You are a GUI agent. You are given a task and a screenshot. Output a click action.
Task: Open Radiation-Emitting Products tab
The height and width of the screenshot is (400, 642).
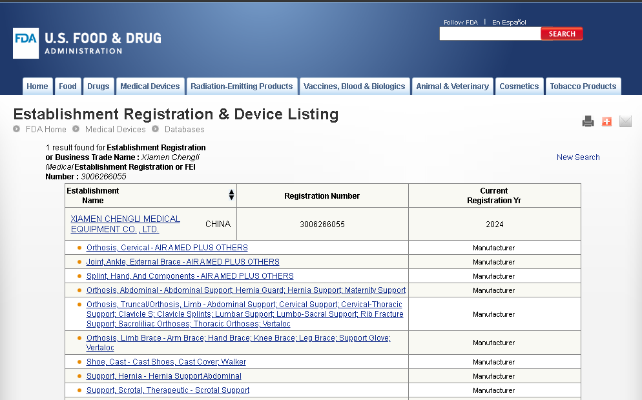tap(242, 86)
